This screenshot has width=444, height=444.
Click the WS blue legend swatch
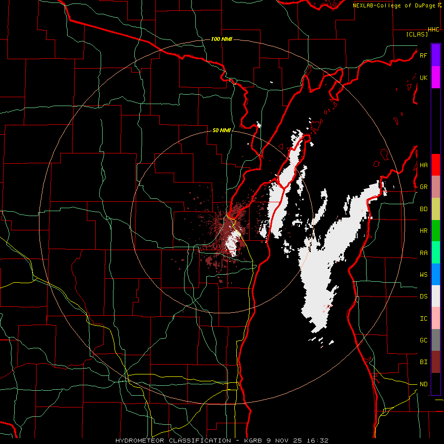(x=436, y=274)
